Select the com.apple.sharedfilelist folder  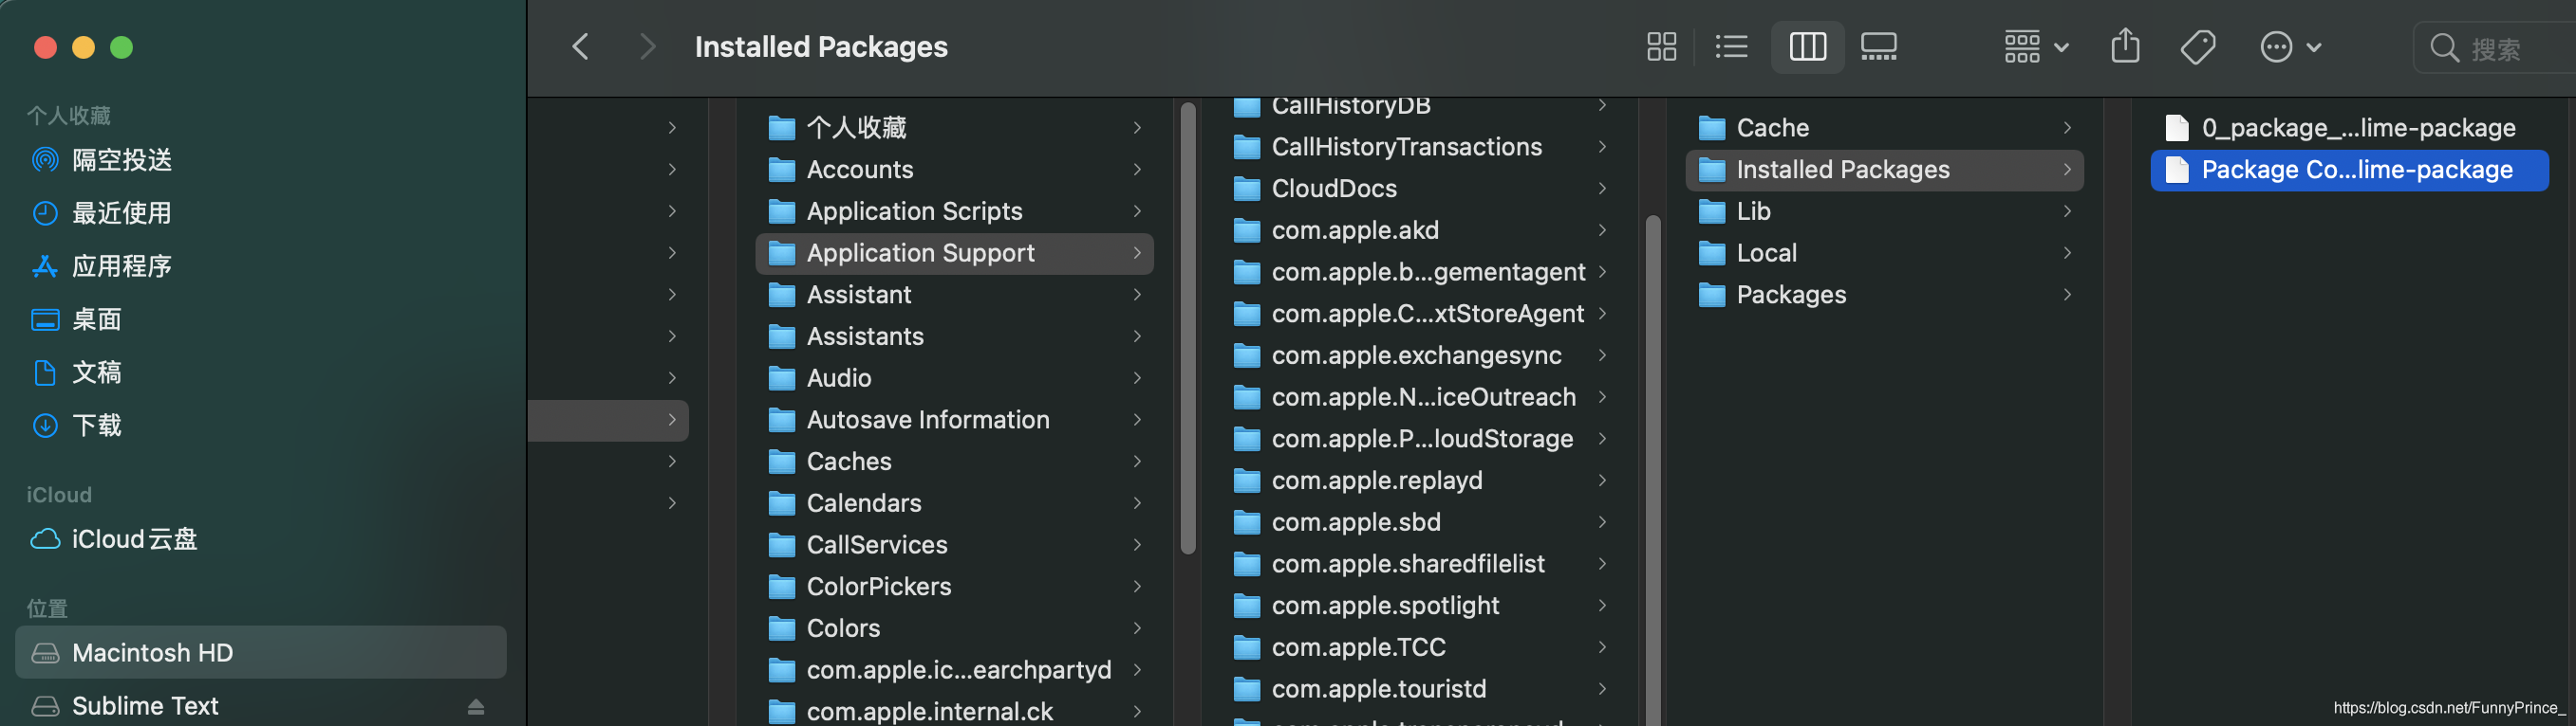1420,563
